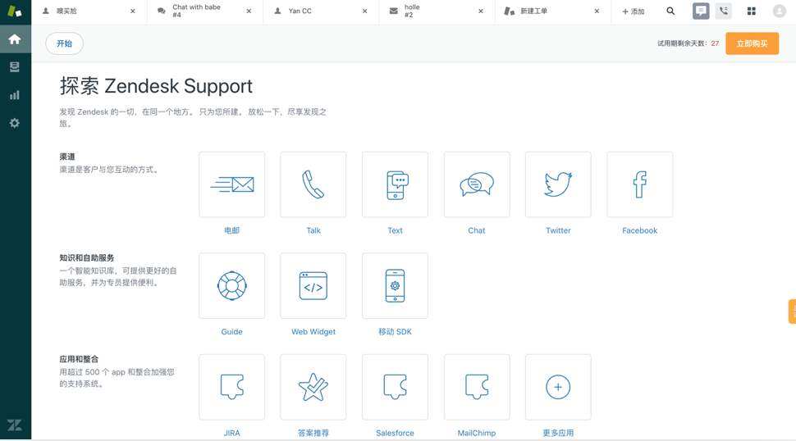Open the 电邮 email channel tile

(x=232, y=184)
